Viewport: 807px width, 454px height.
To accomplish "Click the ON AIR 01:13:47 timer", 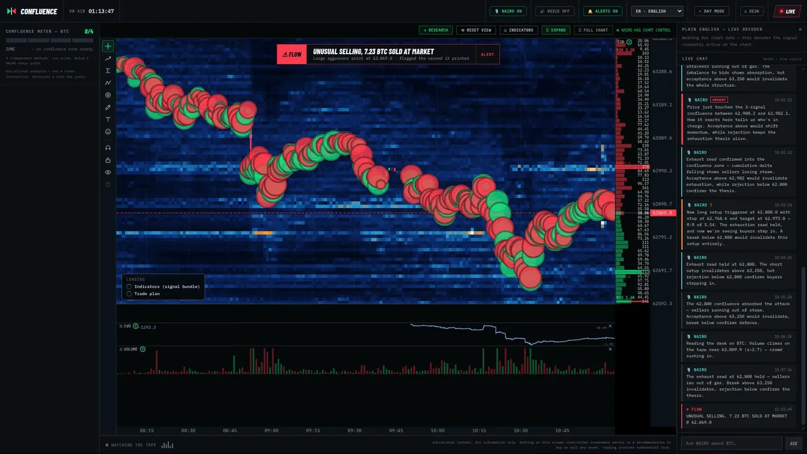I will (92, 11).
